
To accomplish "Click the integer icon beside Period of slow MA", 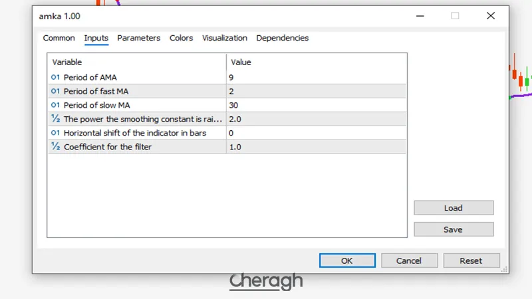I will [55, 106].
